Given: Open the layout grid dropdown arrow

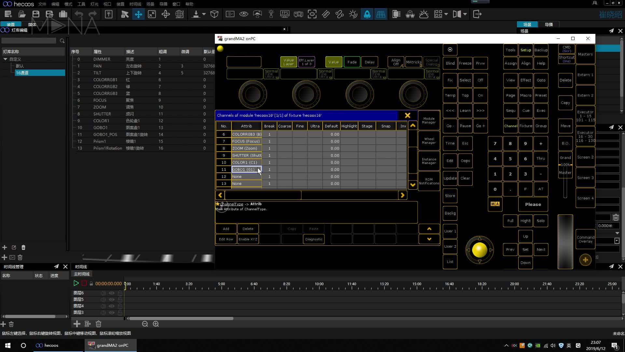Looking at the screenshot, I should click(x=446, y=14).
